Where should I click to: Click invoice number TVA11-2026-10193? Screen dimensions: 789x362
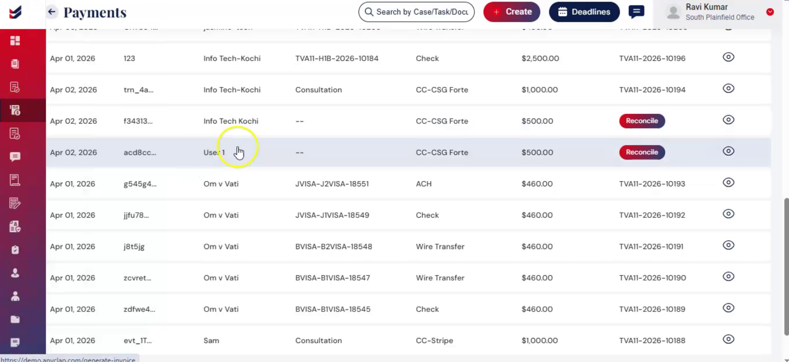coord(652,184)
